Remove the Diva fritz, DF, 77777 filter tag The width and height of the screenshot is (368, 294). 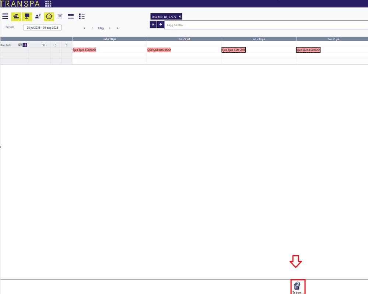coord(180,17)
